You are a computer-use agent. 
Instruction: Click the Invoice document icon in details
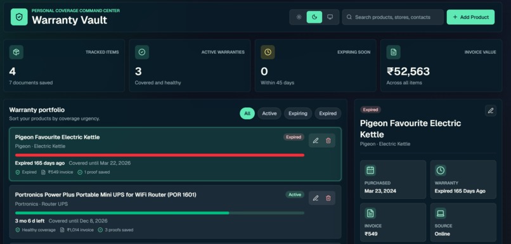(x=370, y=214)
